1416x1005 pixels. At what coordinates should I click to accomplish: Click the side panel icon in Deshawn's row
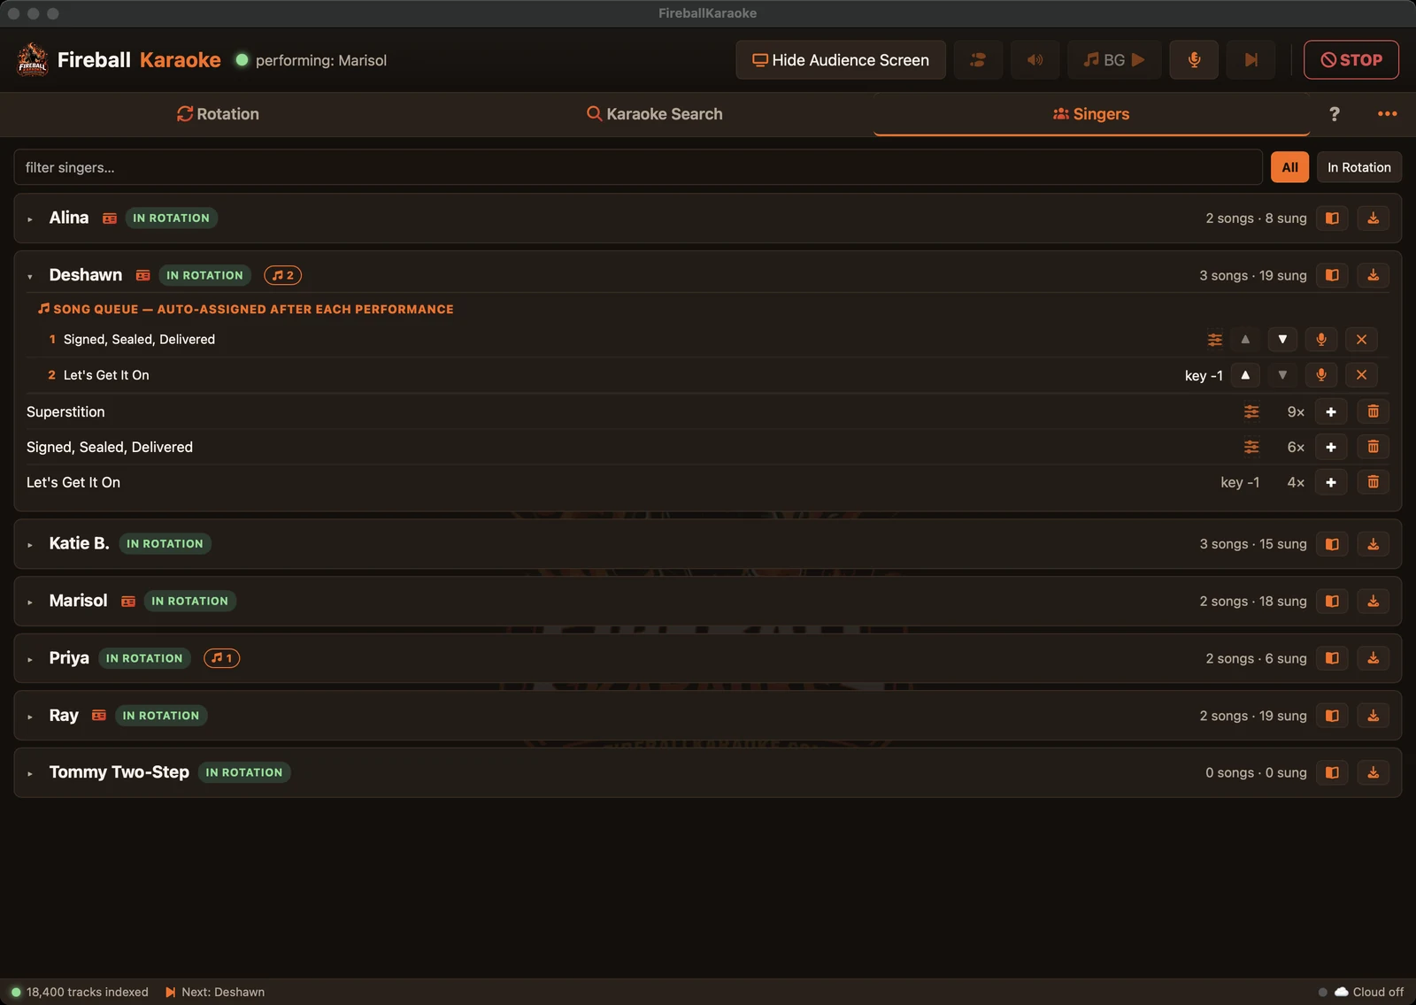click(1332, 275)
